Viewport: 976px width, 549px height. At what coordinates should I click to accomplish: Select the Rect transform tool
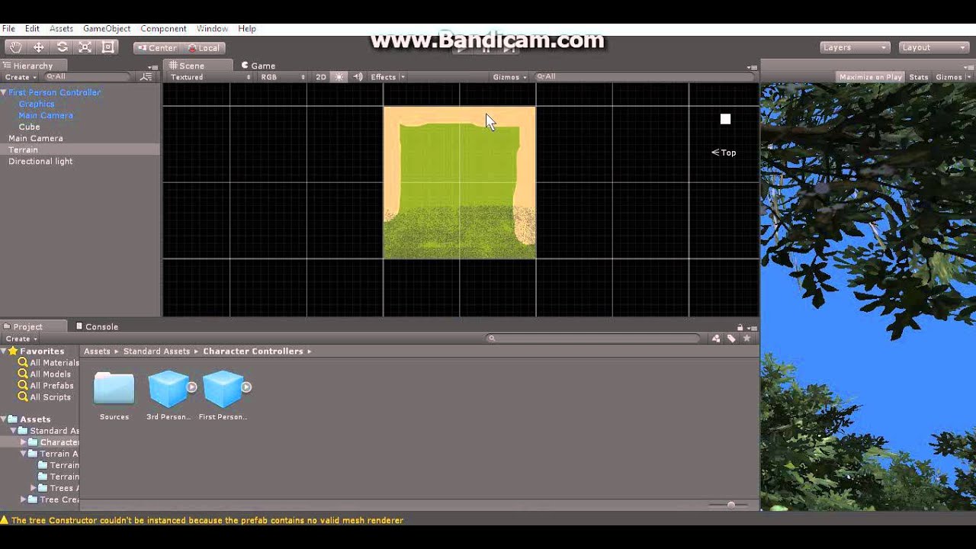tap(108, 47)
